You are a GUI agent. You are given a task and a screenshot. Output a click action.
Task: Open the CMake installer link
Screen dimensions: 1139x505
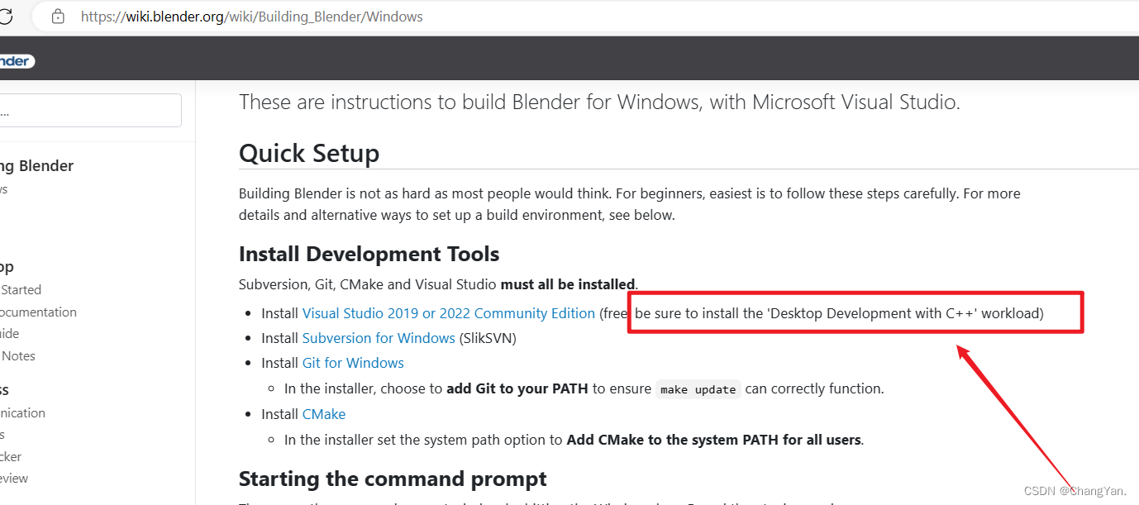click(x=323, y=414)
